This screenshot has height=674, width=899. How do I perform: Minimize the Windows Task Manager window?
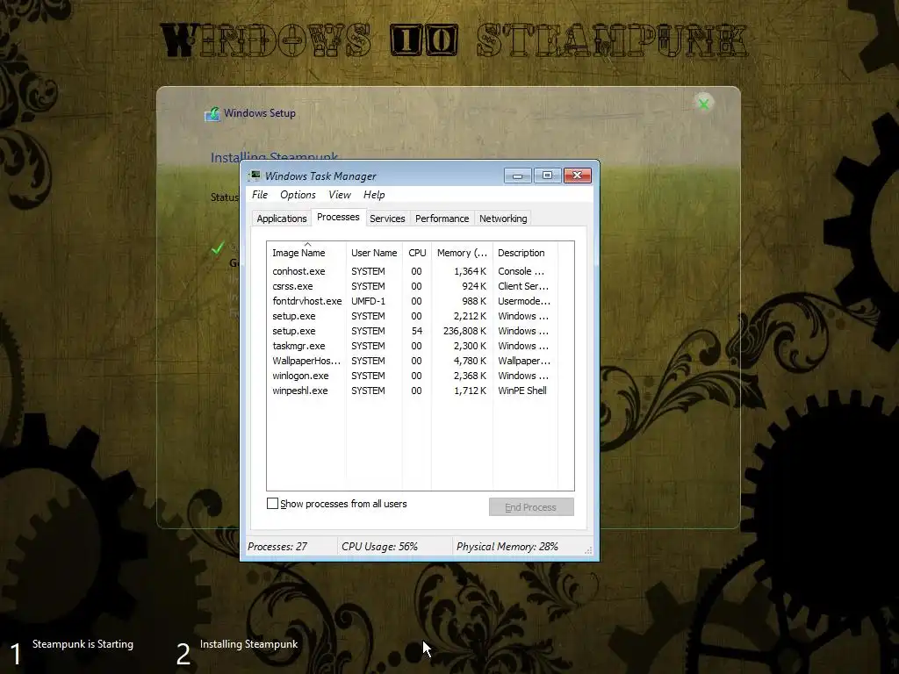(518, 176)
